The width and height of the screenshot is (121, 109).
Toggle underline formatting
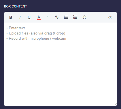point(29,17)
